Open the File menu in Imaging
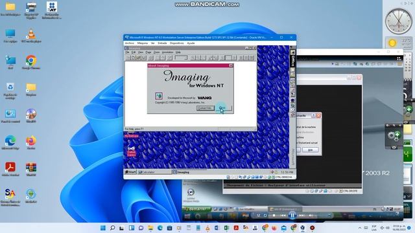 coord(127,52)
